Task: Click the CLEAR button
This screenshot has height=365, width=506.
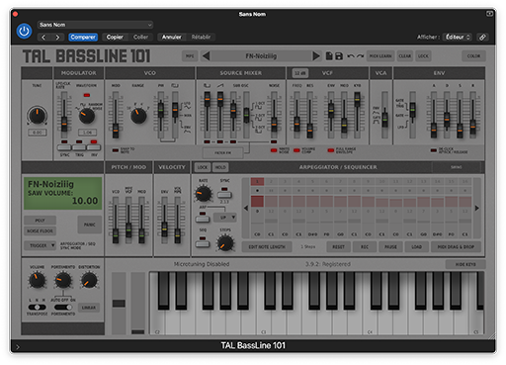Action: click(405, 56)
